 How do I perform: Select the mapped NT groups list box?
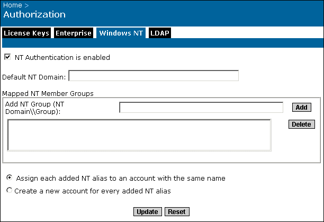coord(139,135)
